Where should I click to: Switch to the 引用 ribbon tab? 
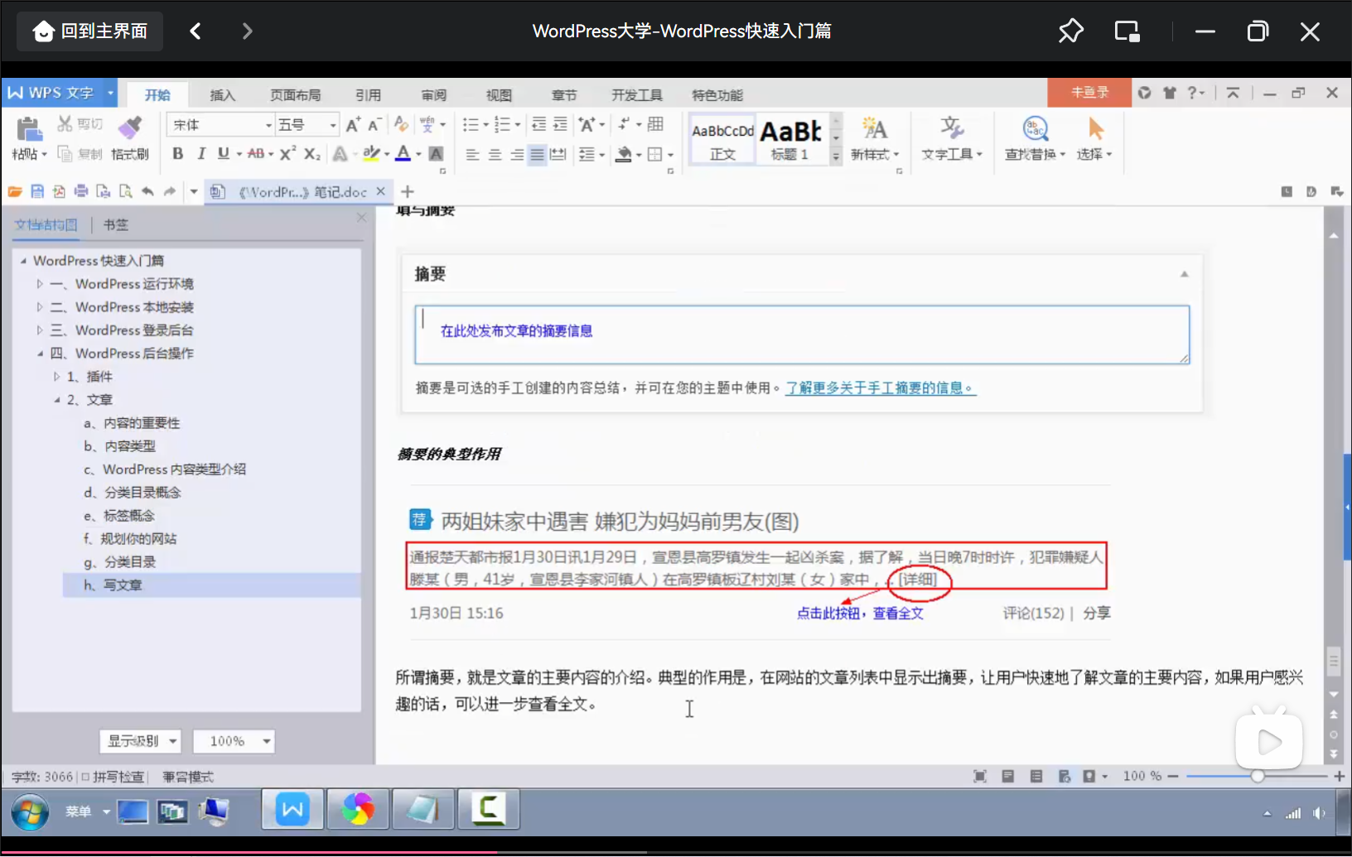click(368, 95)
